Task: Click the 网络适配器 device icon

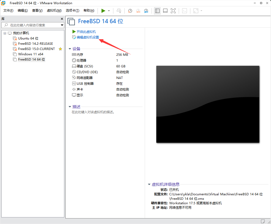Action: 74,78
